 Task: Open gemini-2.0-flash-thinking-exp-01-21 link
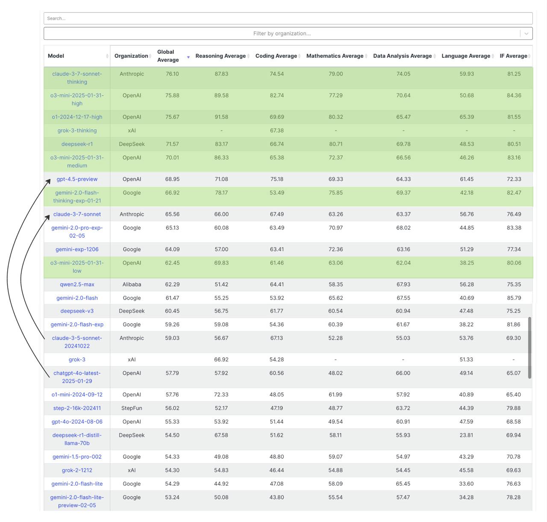(77, 197)
